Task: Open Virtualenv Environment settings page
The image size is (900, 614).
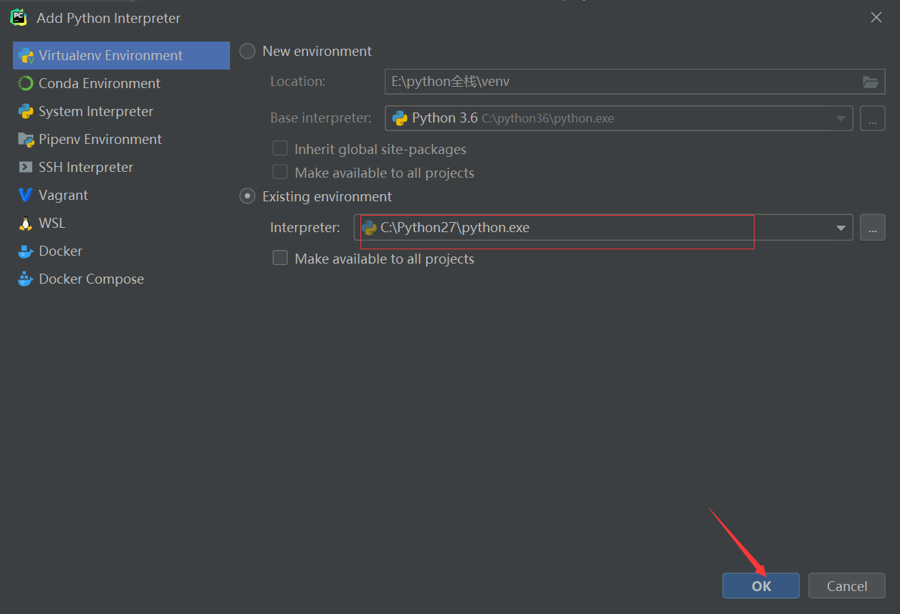Action: pyautogui.click(x=121, y=56)
